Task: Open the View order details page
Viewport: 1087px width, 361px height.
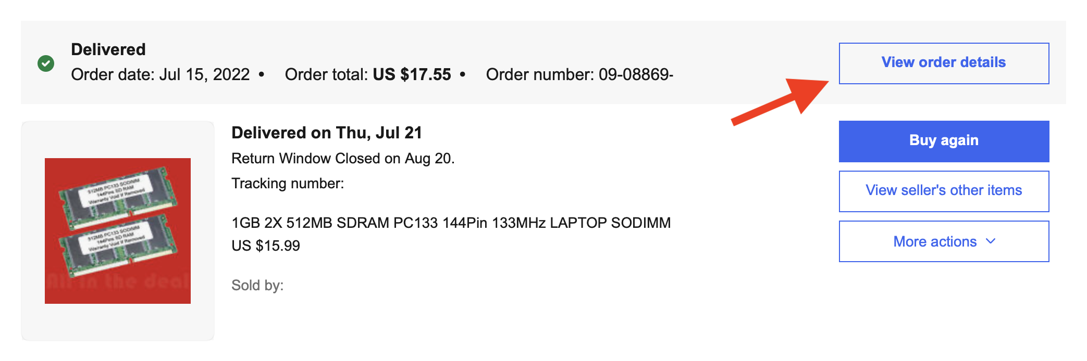Action: coord(944,62)
